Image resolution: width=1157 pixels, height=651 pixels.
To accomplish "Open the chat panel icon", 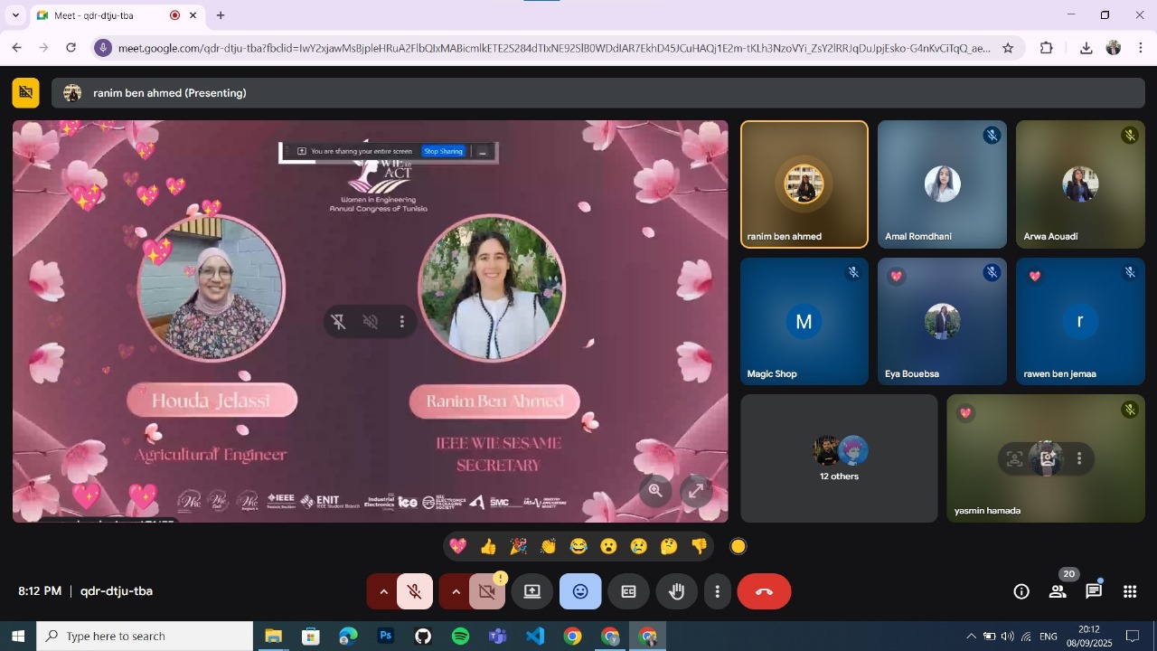I will coord(1094,591).
